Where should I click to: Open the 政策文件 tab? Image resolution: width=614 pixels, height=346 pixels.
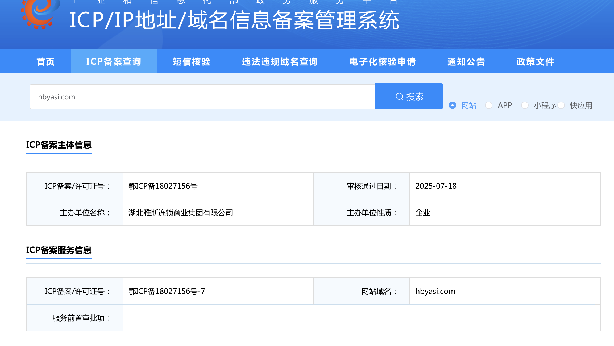point(535,62)
